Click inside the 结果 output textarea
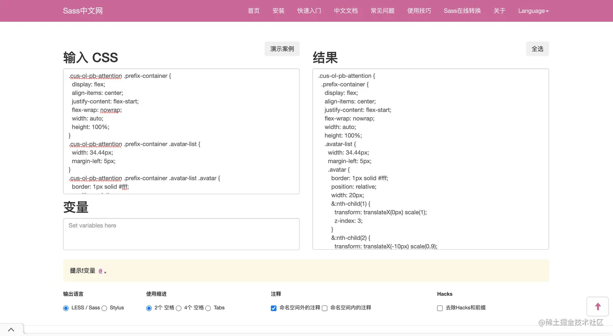 (431, 159)
